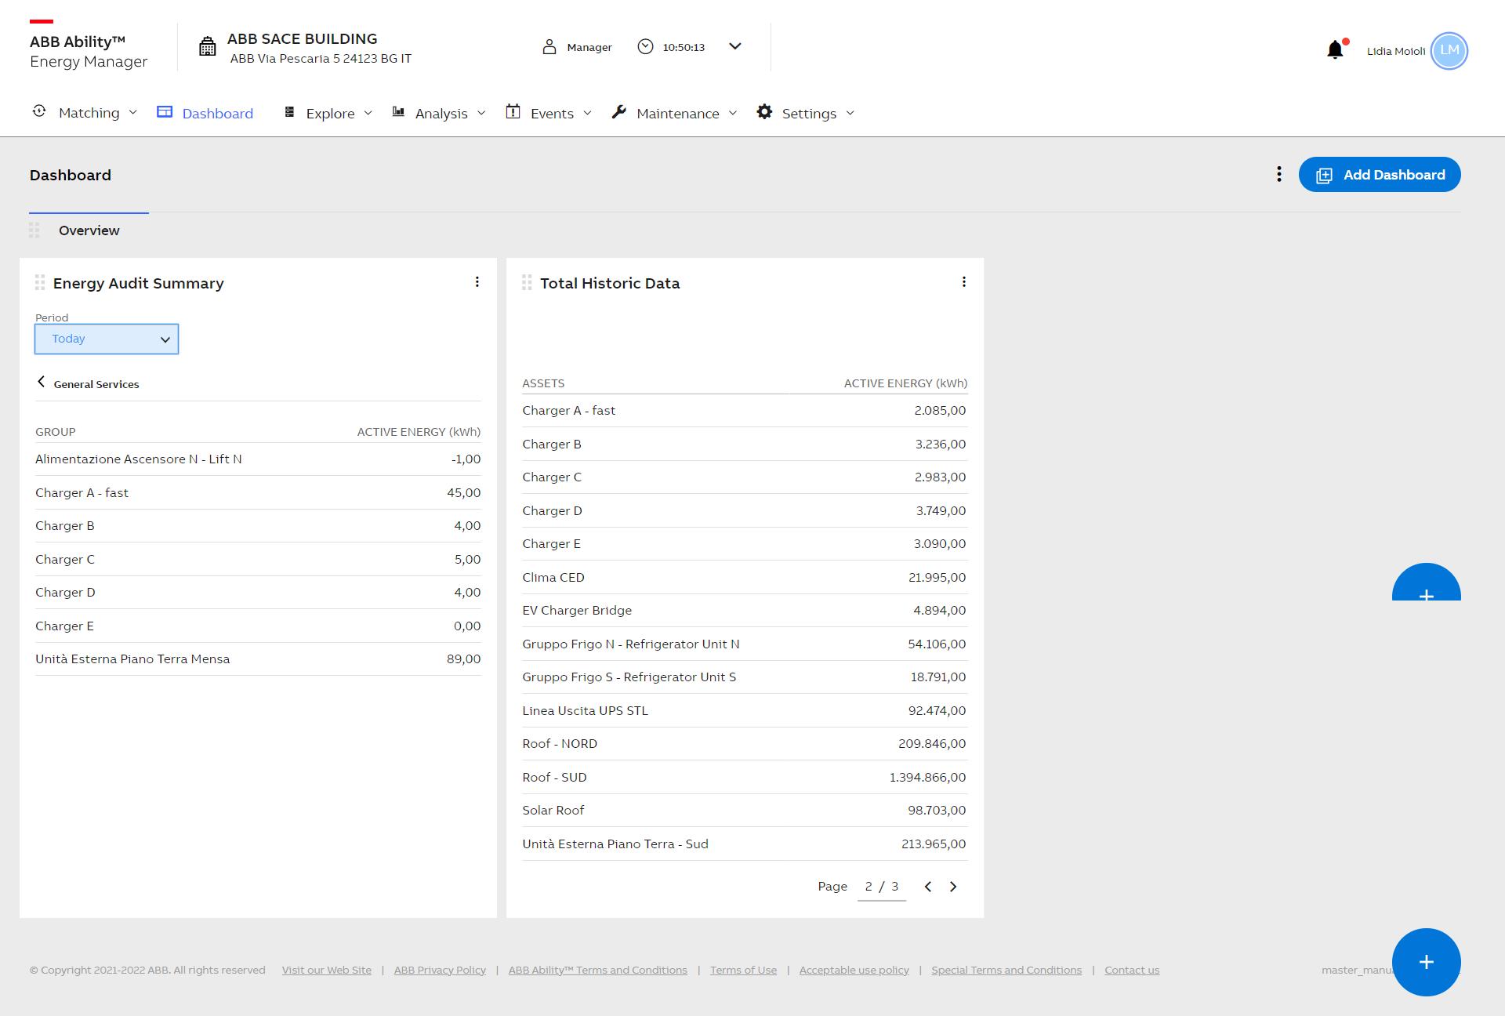Image resolution: width=1505 pixels, height=1016 pixels.
Task: Select Charger A - fast in Energy Audit Summary
Action: 258,493
